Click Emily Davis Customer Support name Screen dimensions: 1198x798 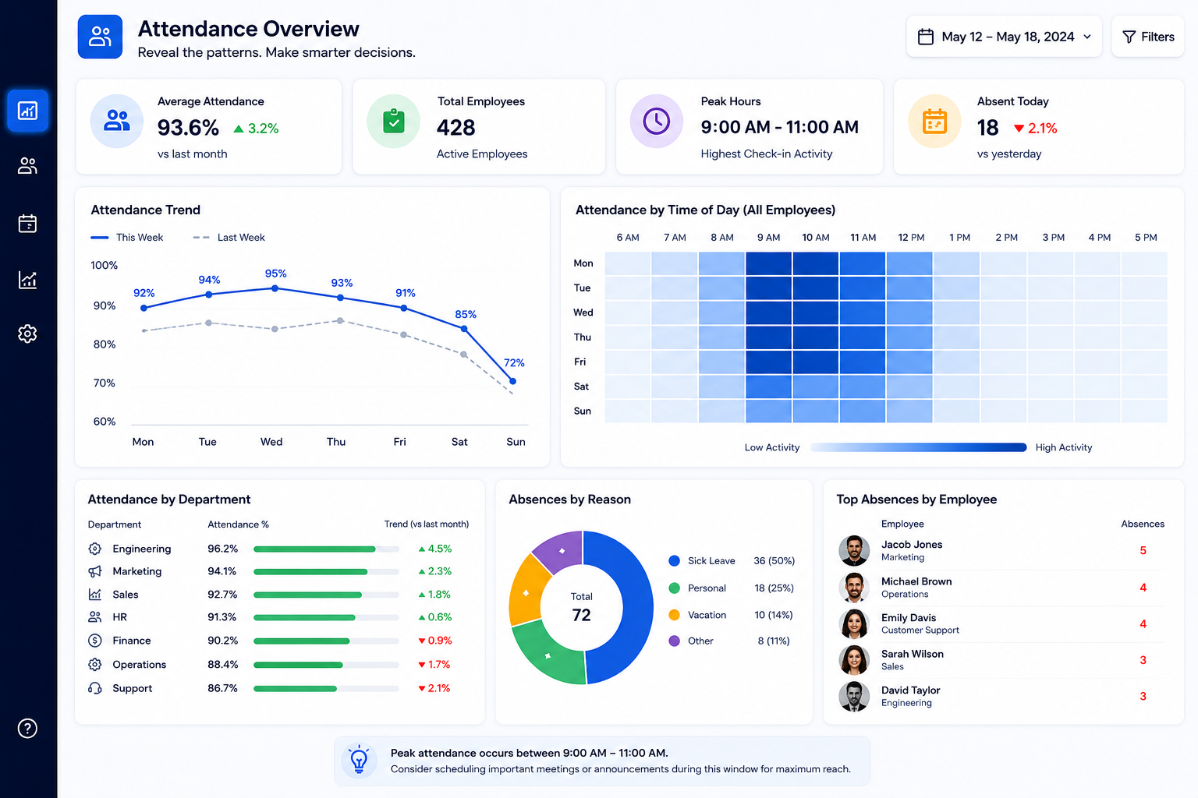tap(909, 618)
